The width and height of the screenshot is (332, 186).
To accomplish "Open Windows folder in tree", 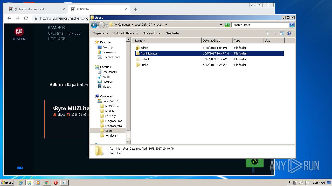I will (111, 136).
